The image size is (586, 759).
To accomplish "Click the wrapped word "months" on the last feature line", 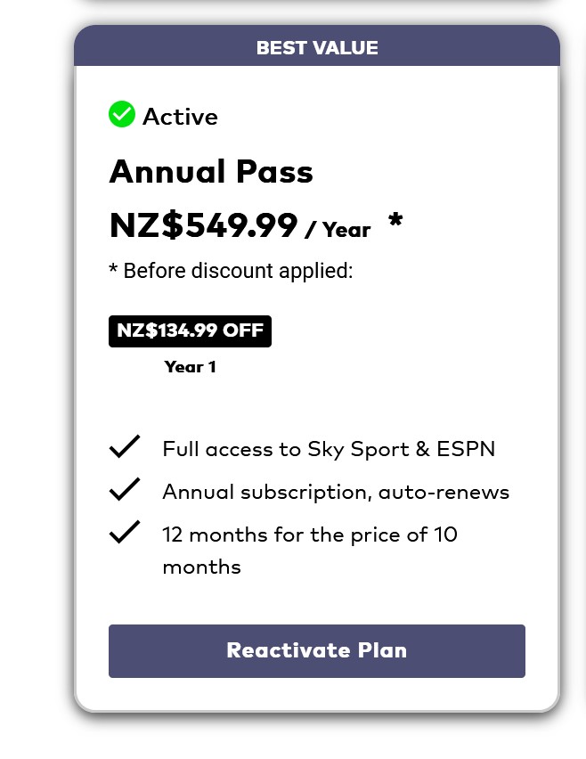I will (x=201, y=567).
